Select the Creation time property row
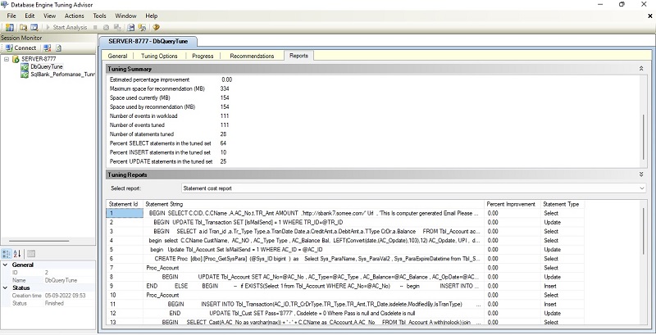Screen dimensions: 656x335 click(x=48, y=296)
